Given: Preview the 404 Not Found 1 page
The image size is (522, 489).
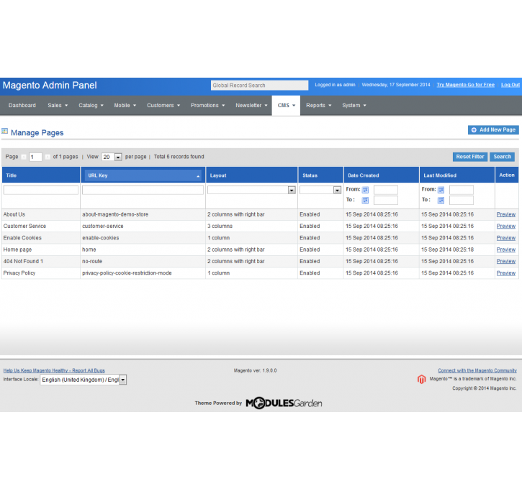Looking at the screenshot, I should [505, 261].
